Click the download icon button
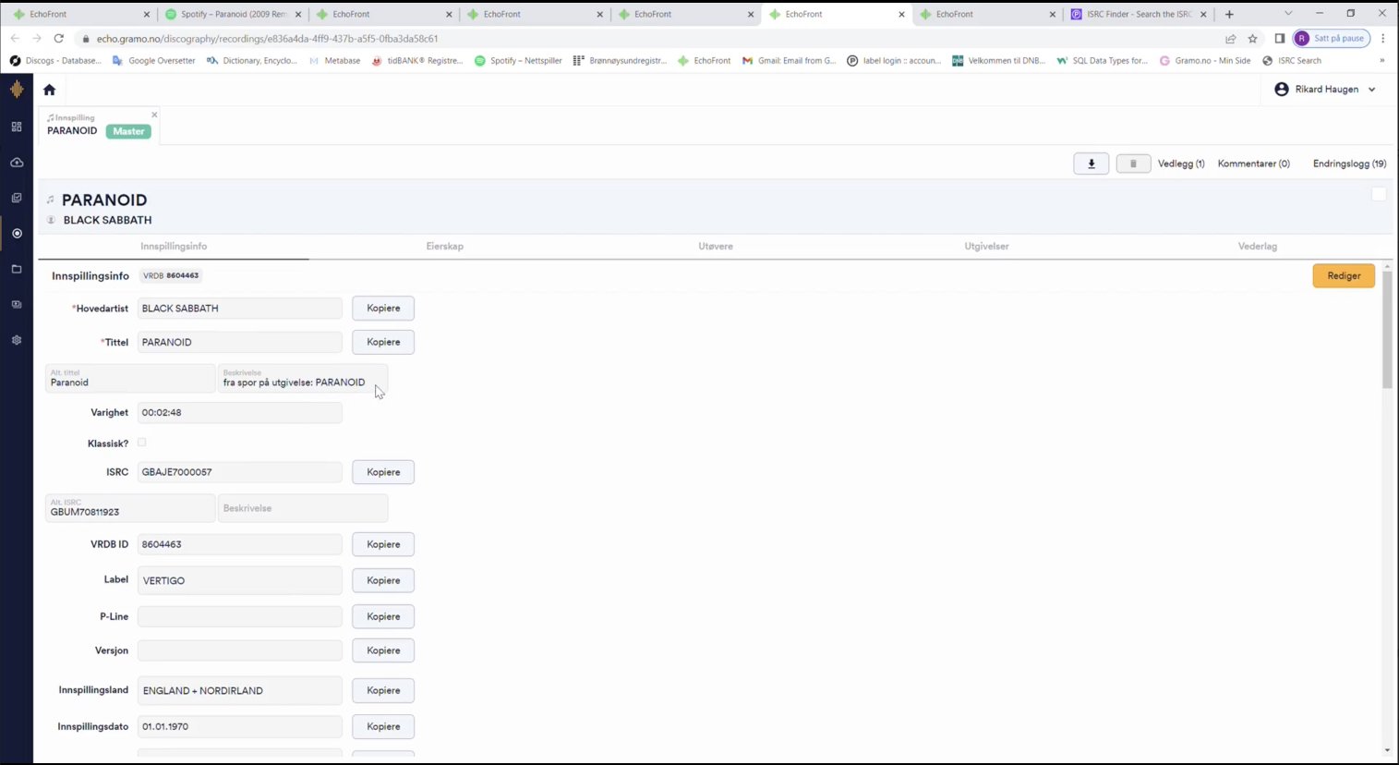Viewport: 1399px width, 765px height. click(1091, 164)
